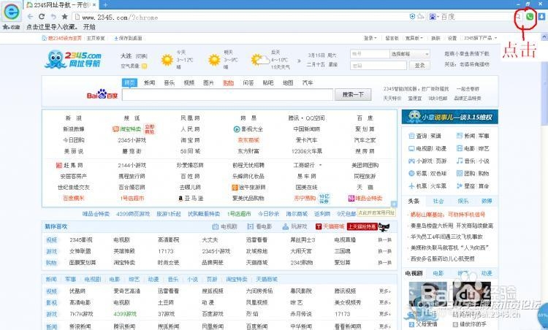Click today's sunny weather icon
Viewport: 548px width, 330px height.
[x=167, y=60]
